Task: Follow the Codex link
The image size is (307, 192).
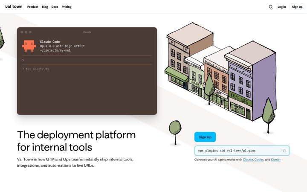Action: coord(259,160)
